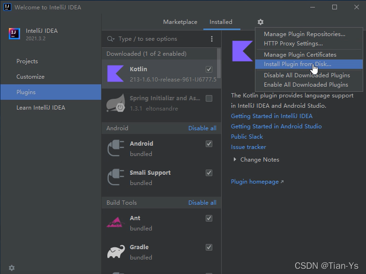
Task: Choose Disable All Downloaded Plugins
Action: tap(309, 75)
